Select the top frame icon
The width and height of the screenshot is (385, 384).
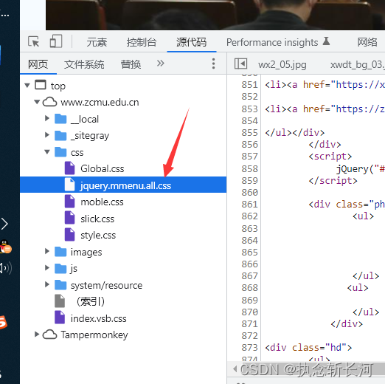pos(41,85)
